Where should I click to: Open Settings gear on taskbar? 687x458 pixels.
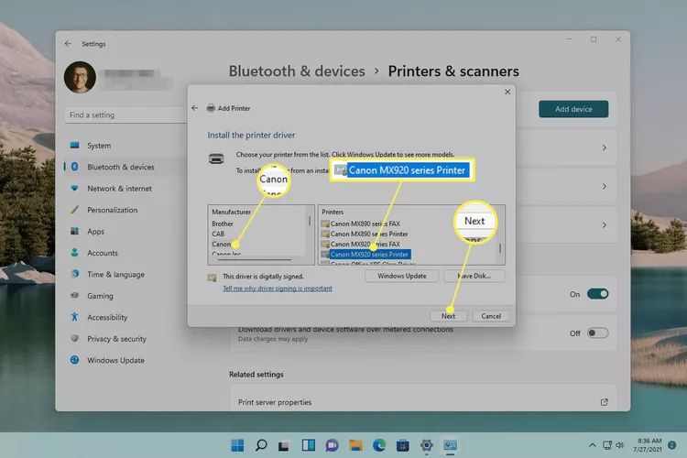(x=426, y=445)
